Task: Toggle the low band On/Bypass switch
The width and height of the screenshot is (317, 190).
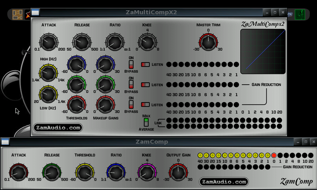Action: (x=131, y=104)
